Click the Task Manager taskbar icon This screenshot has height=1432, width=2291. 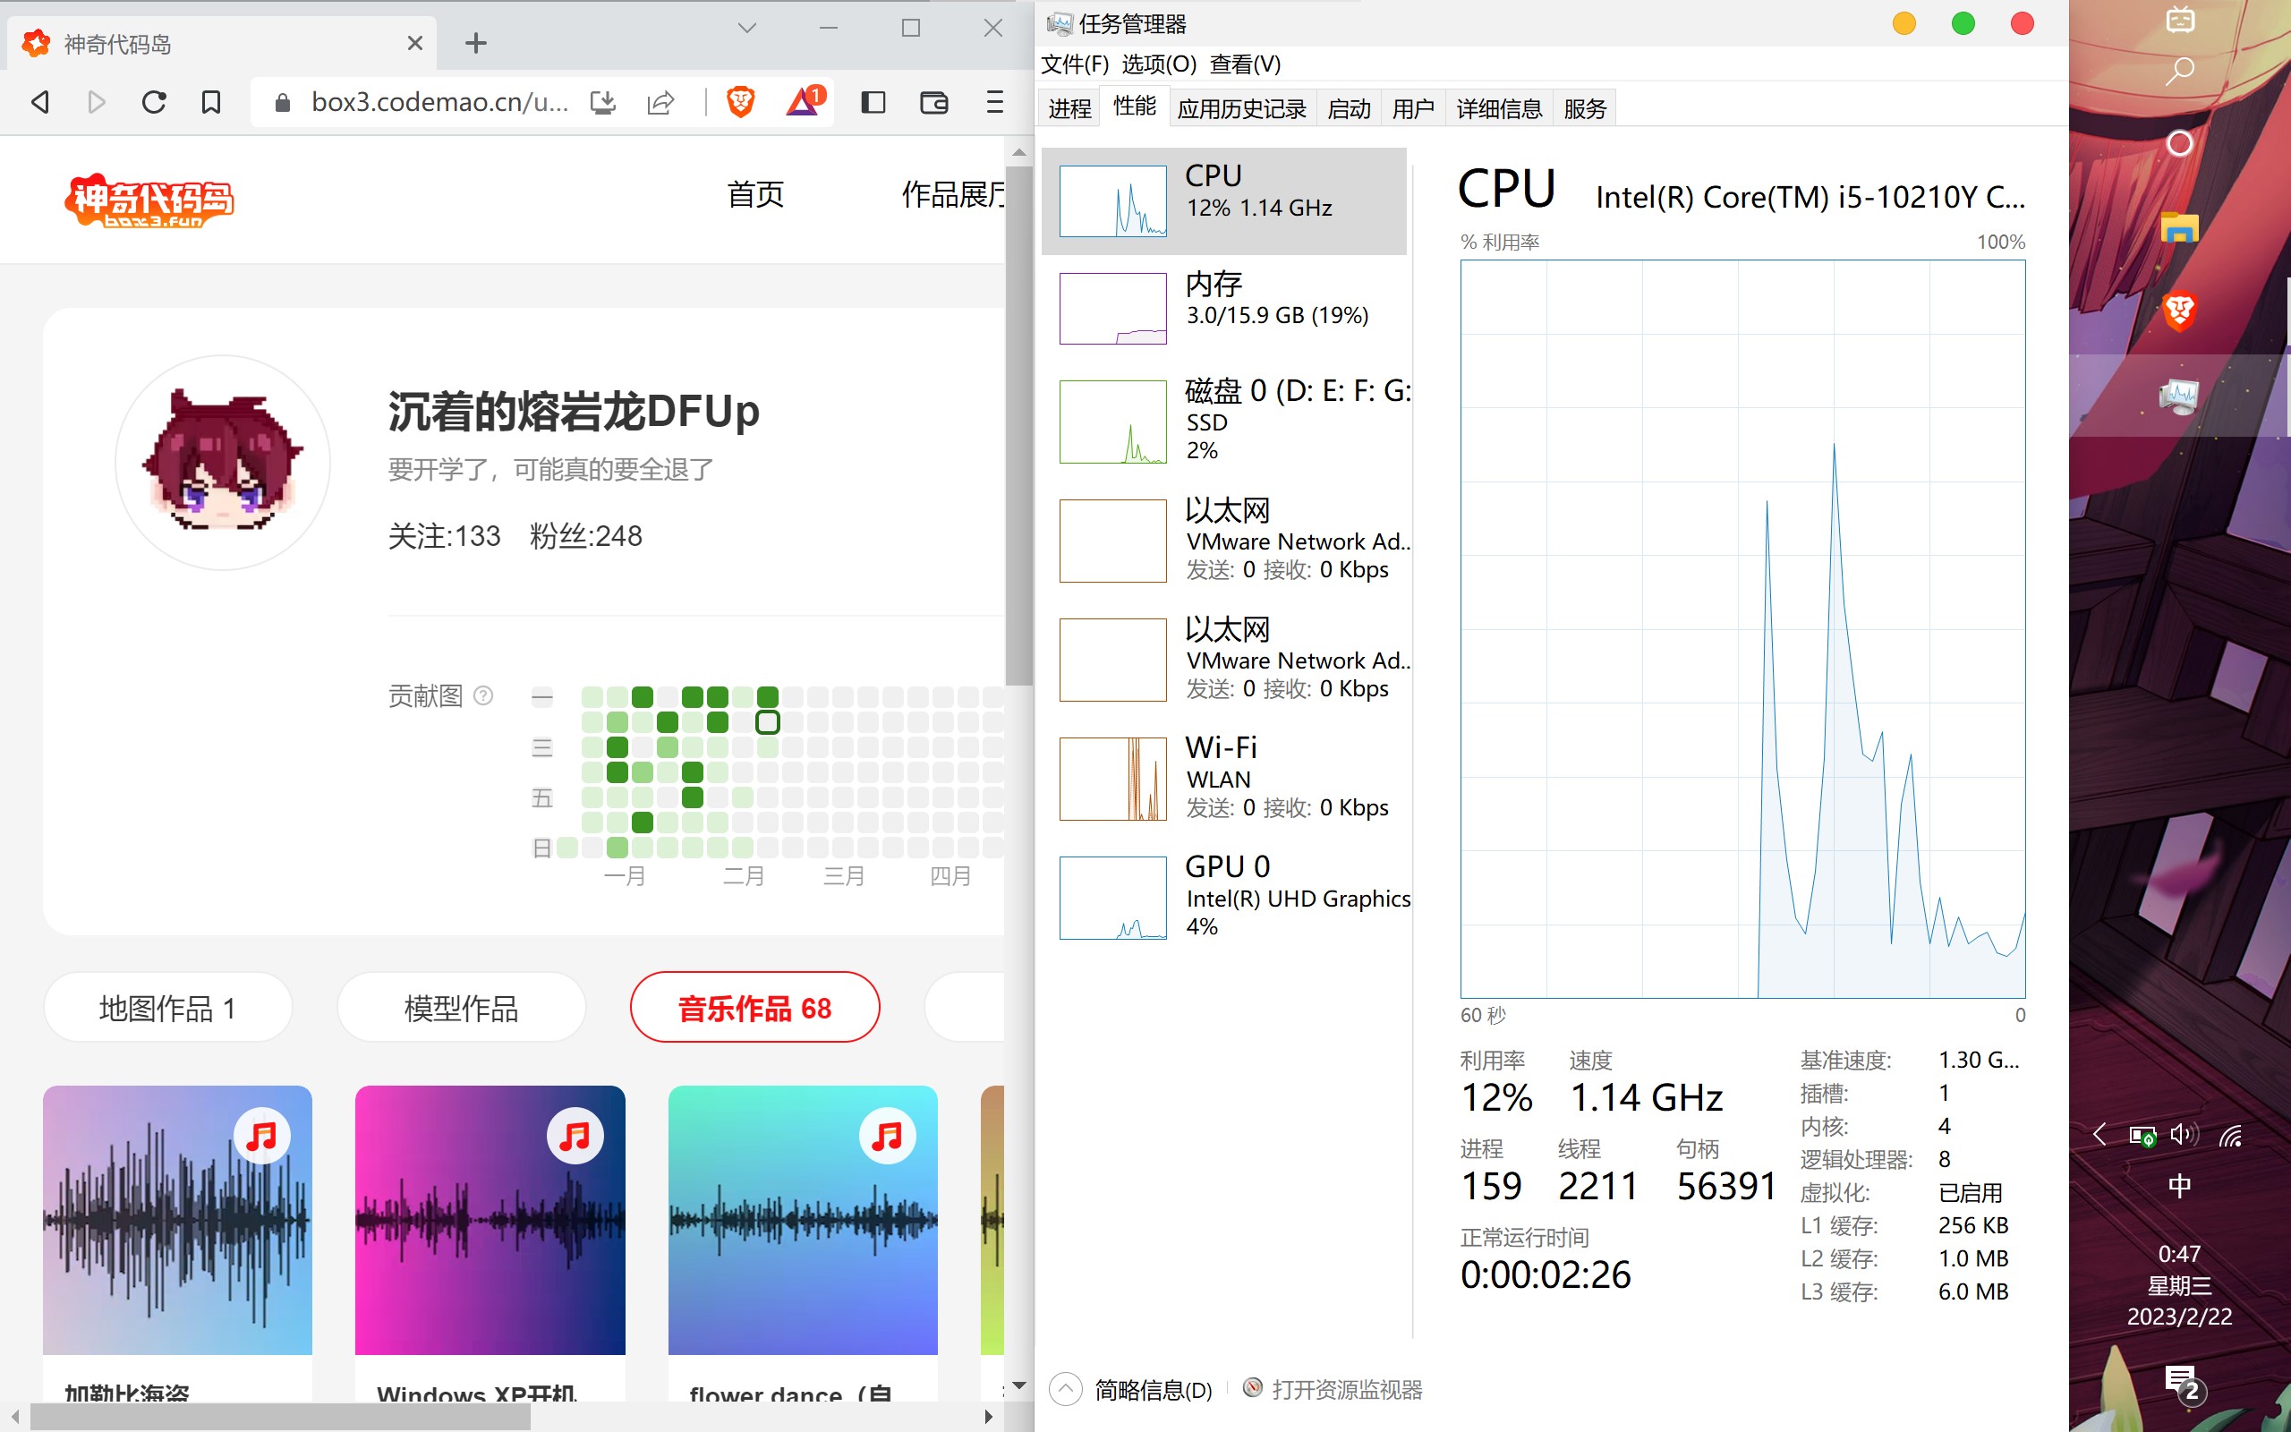point(2179,395)
